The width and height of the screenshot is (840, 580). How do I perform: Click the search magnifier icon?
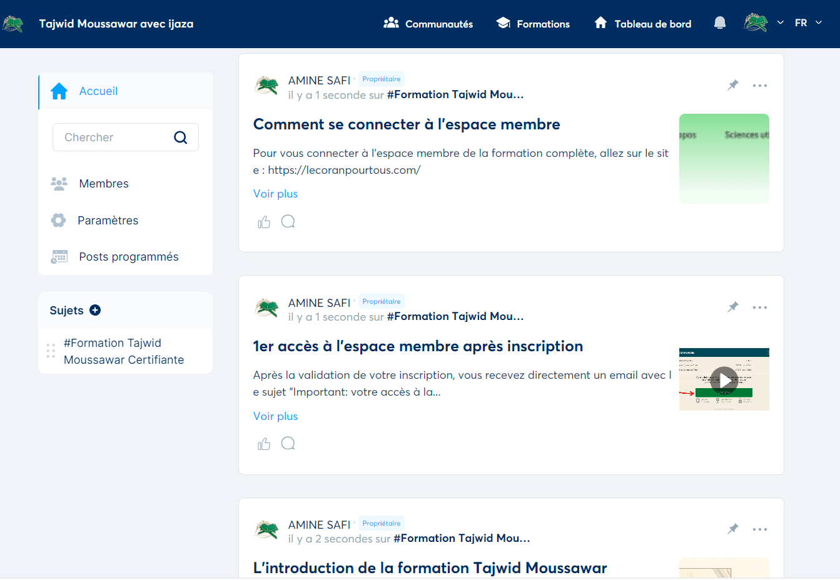point(180,137)
